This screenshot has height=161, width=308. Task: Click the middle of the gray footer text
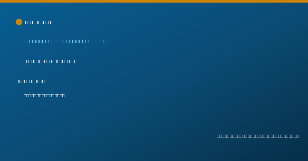coord(258,136)
